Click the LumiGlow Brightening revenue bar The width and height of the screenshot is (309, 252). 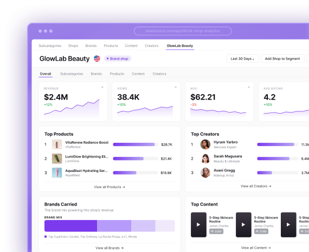click(x=136, y=158)
